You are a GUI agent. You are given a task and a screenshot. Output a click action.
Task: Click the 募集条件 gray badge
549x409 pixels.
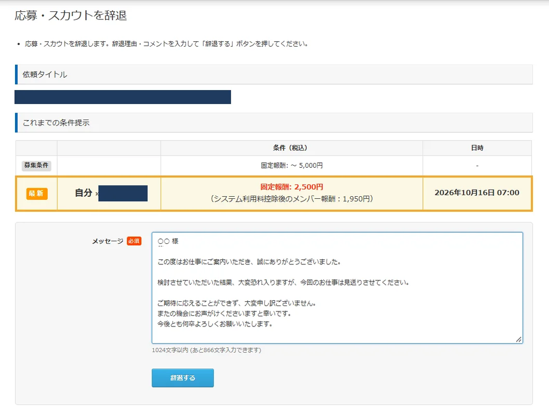[x=36, y=165]
